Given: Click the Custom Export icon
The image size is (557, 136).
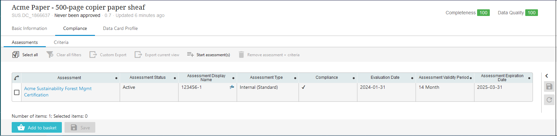Looking at the screenshot, I should tap(93, 55).
